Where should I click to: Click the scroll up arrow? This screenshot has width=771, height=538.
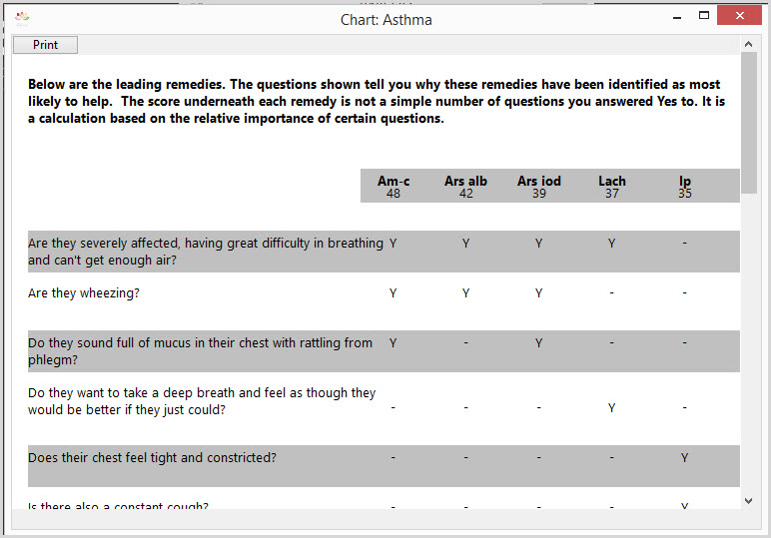748,44
